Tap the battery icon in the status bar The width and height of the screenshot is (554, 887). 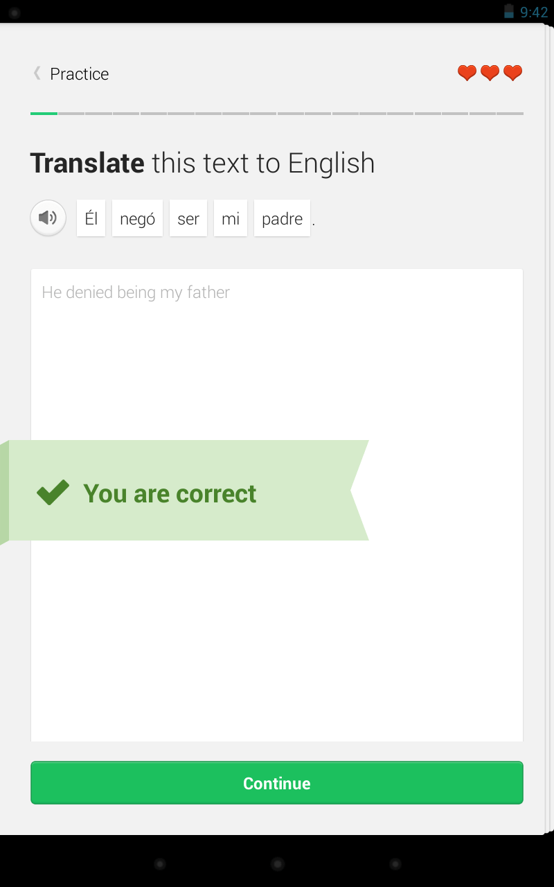pos(508,11)
